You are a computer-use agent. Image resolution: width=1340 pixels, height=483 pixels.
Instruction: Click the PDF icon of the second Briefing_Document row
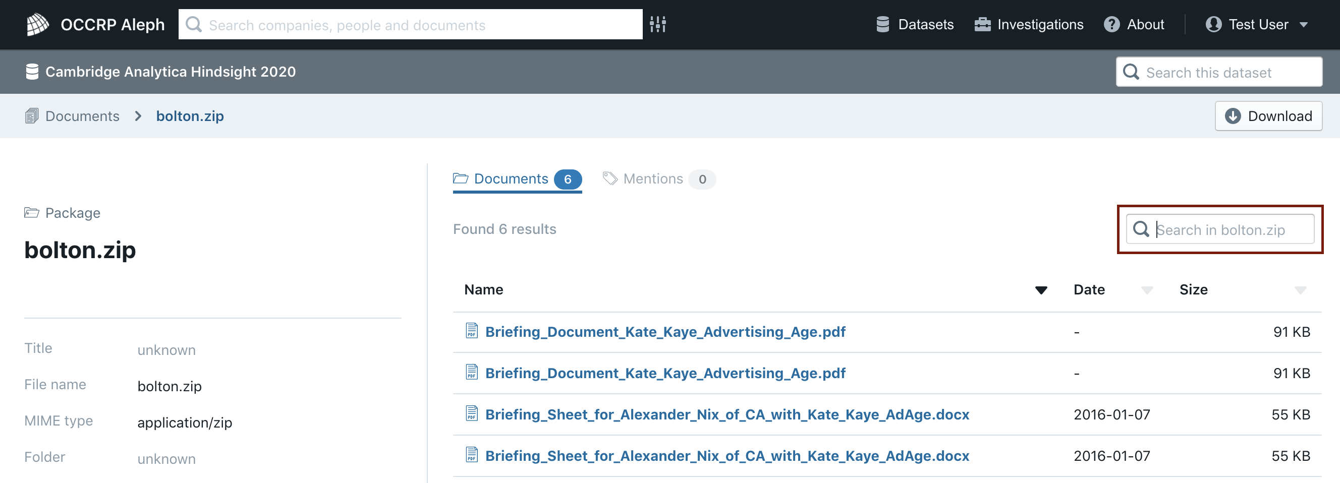pos(471,372)
